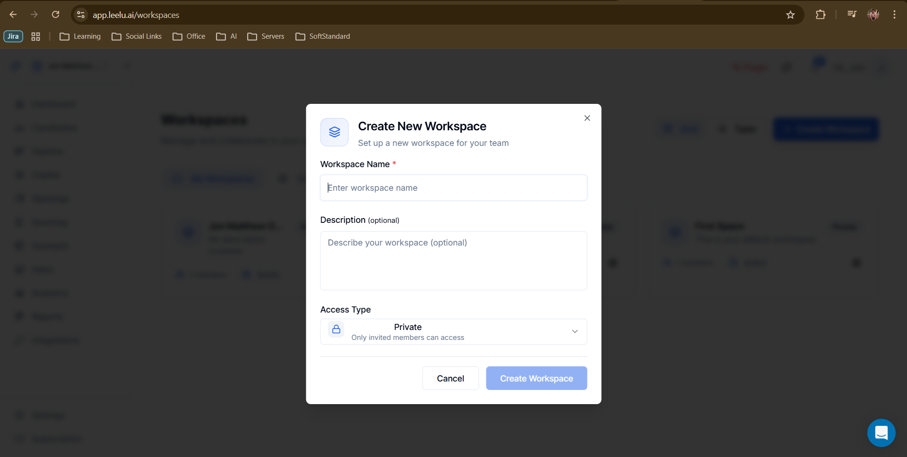Screen dimensions: 907x457
Task: Expand the SoftStandard bookmarks folder
Action: pos(323,36)
